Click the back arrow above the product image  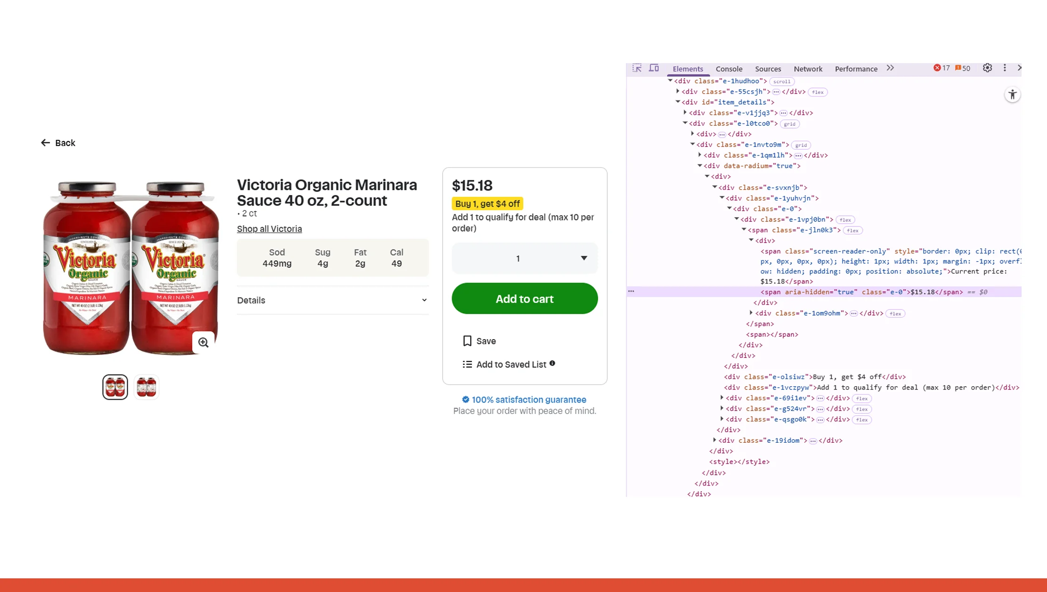click(45, 142)
